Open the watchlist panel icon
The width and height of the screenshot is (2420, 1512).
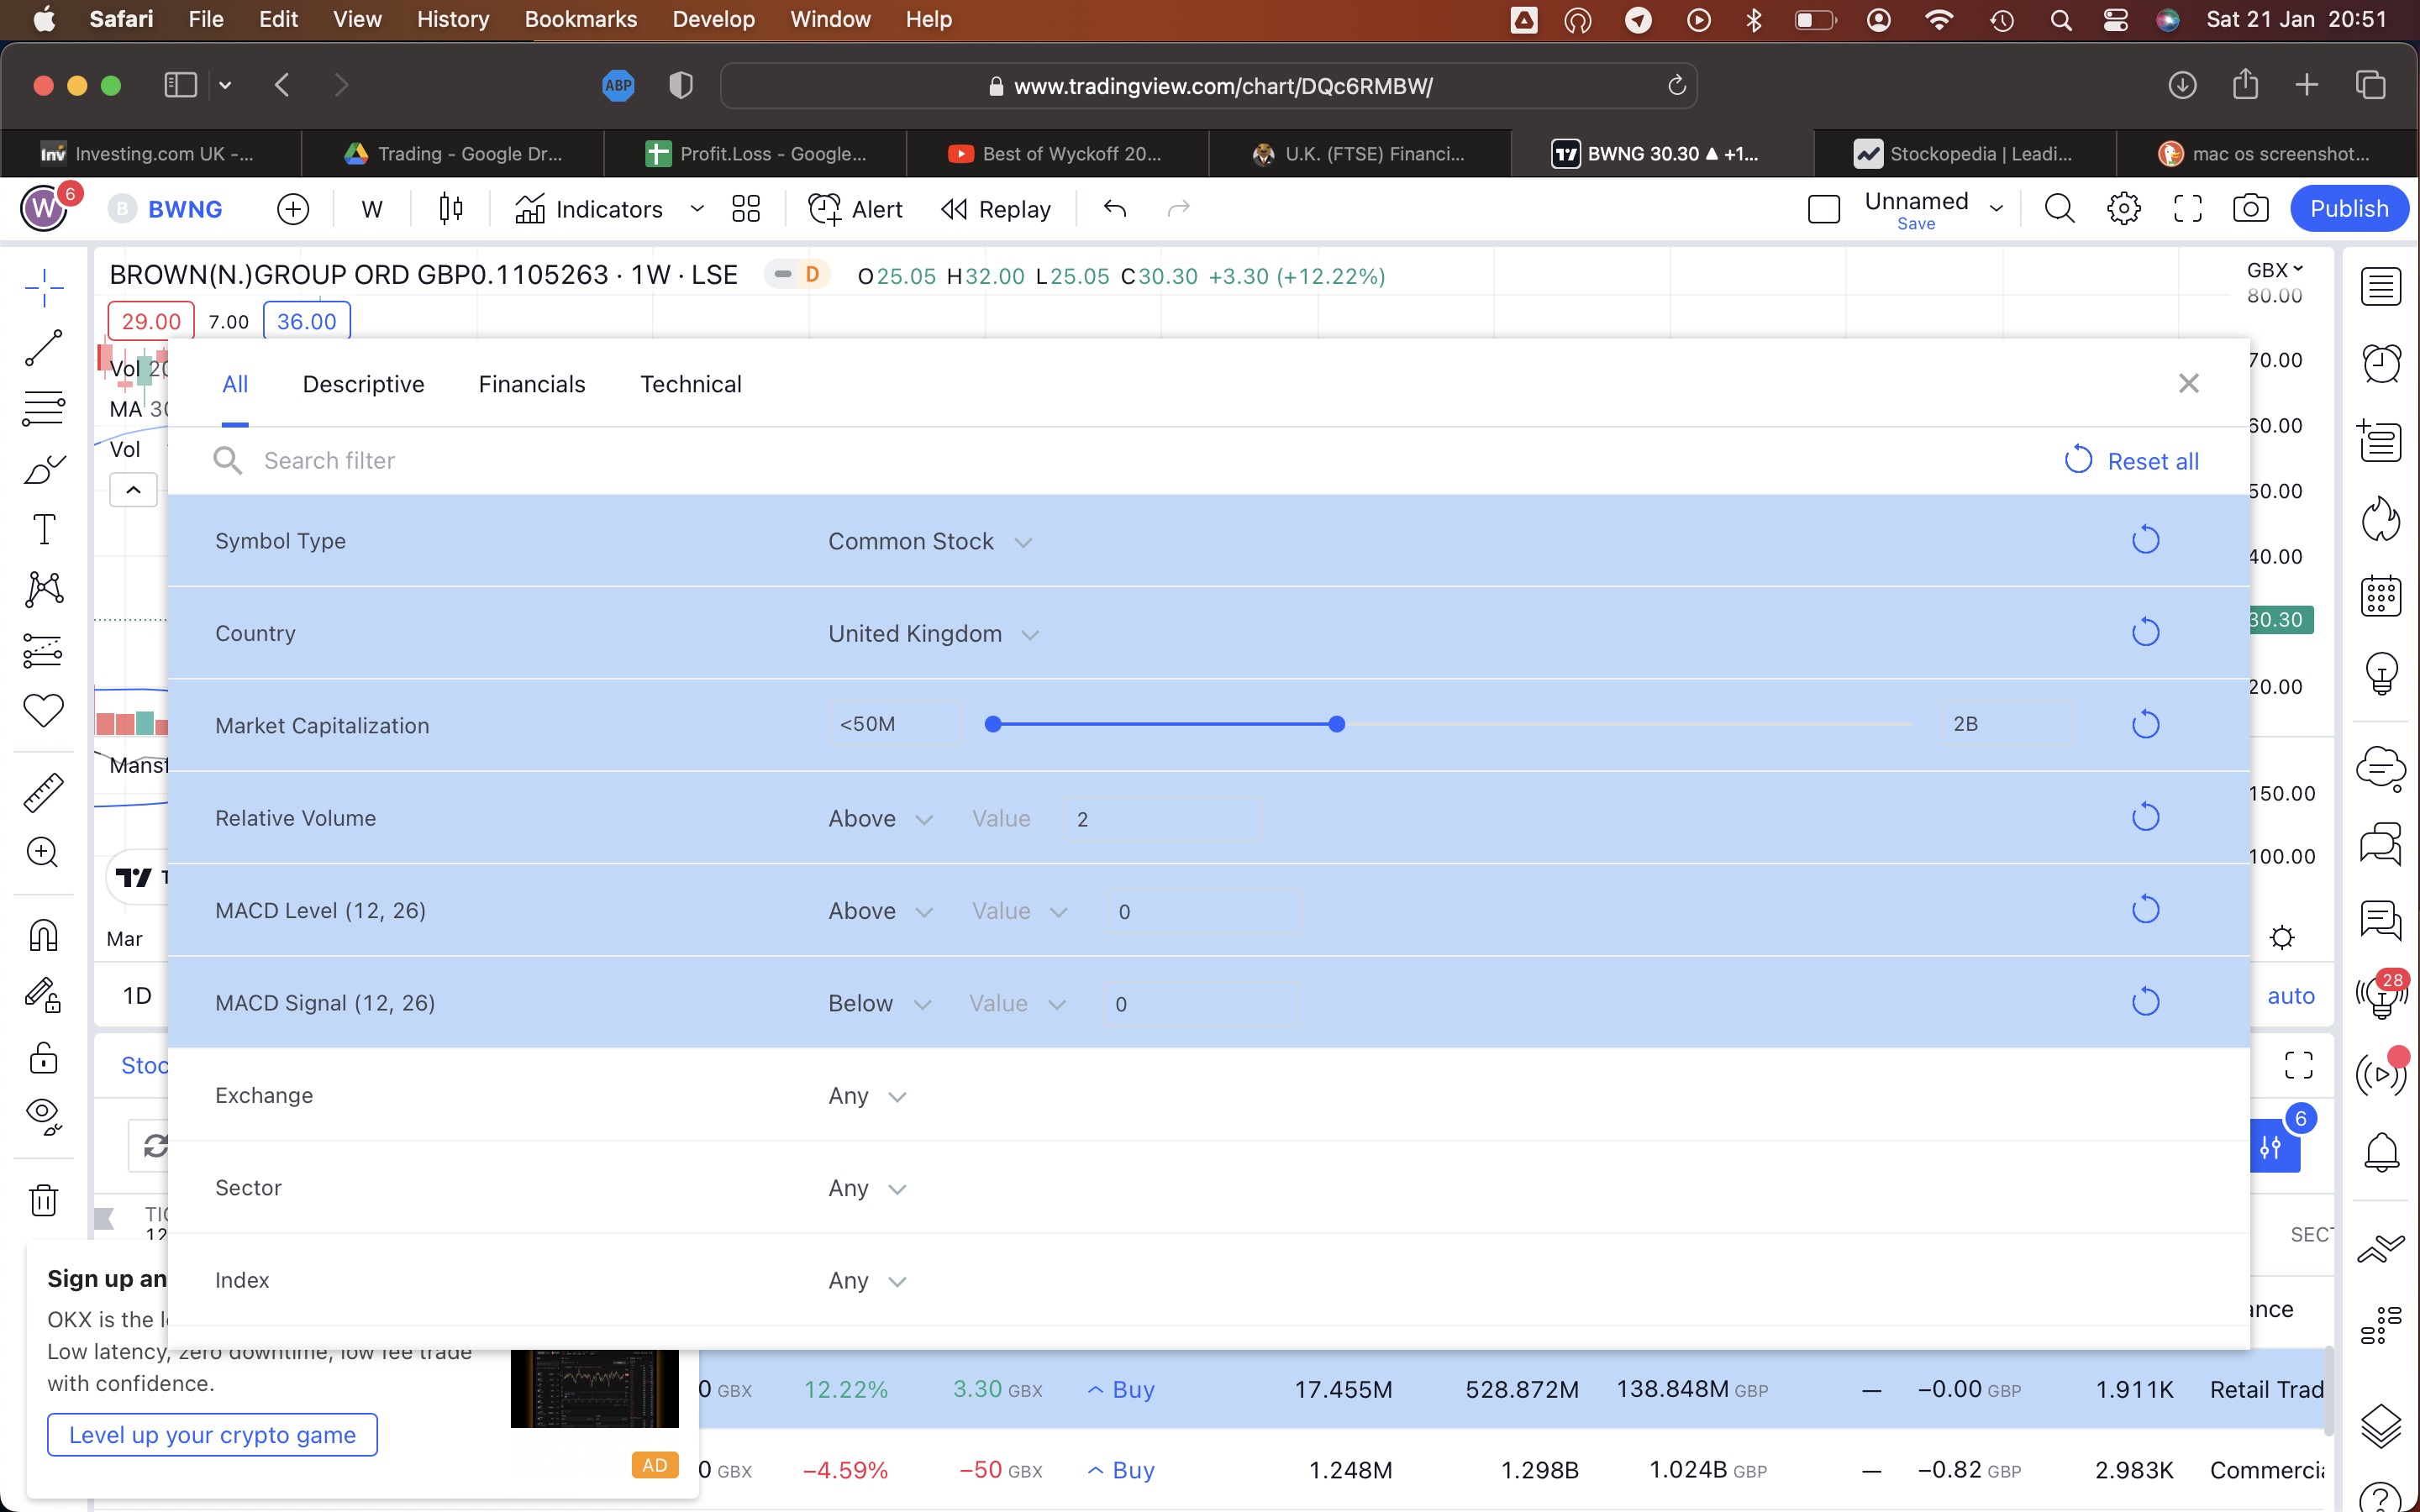2381,287
